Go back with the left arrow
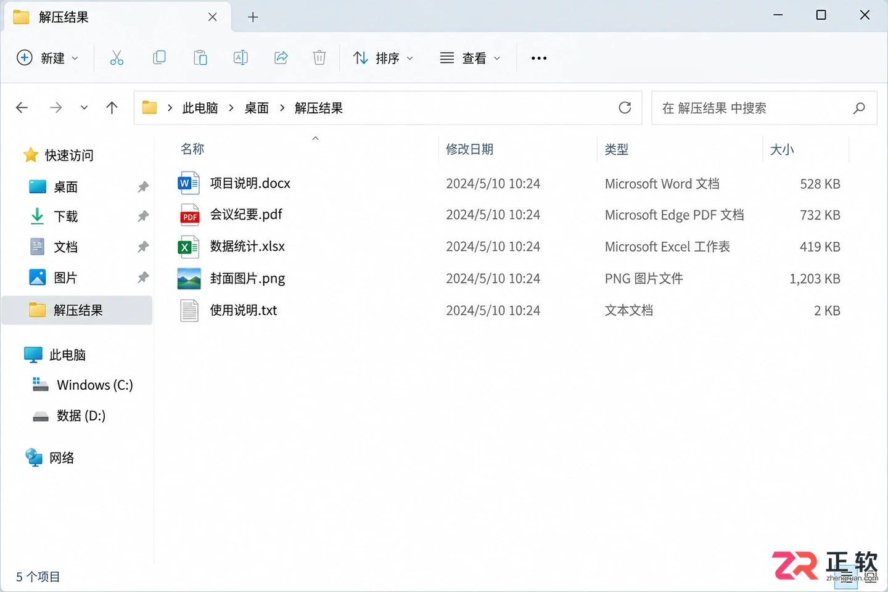 point(22,108)
